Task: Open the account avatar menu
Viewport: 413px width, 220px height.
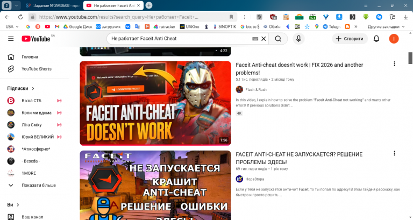Action: coord(394,39)
